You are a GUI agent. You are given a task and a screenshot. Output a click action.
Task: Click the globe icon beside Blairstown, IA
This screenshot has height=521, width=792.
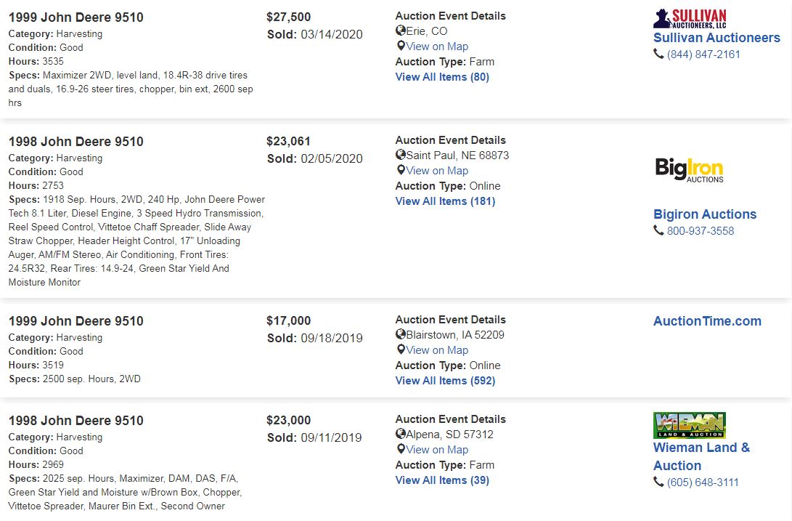[x=401, y=334]
